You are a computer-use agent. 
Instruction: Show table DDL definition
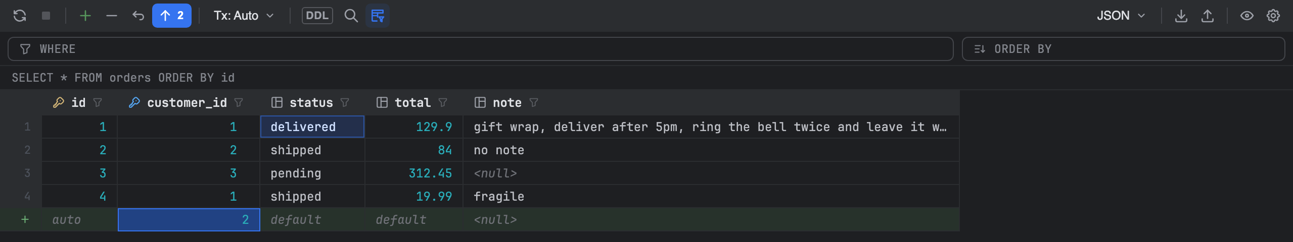tap(317, 16)
